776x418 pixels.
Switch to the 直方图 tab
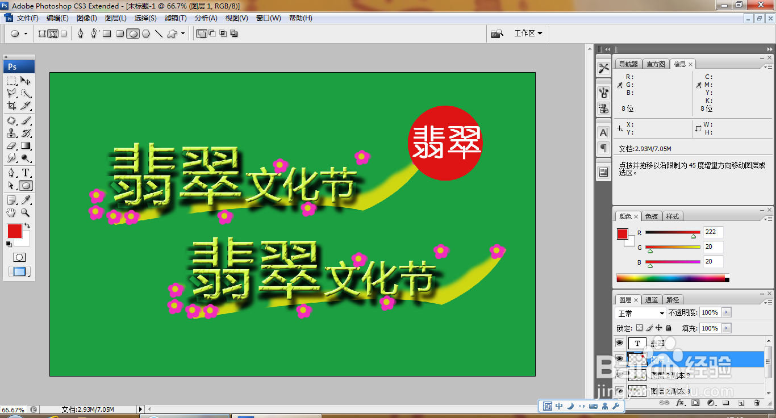click(656, 64)
